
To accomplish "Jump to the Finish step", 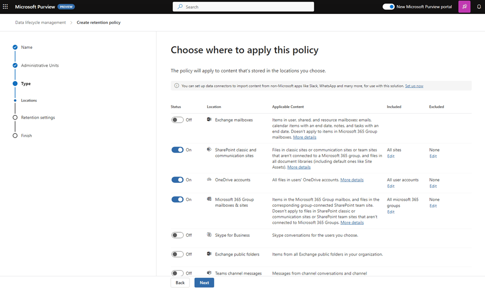I will [26, 136].
